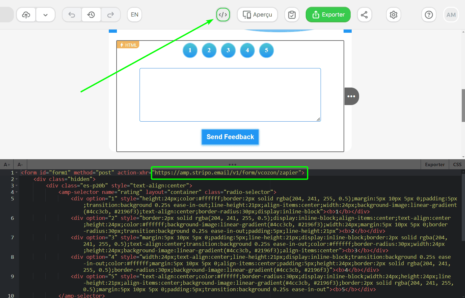Open the EN language selector

click(134, 15)
